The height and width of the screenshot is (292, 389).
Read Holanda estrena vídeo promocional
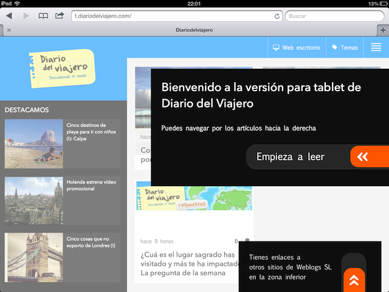click(91, 185)
